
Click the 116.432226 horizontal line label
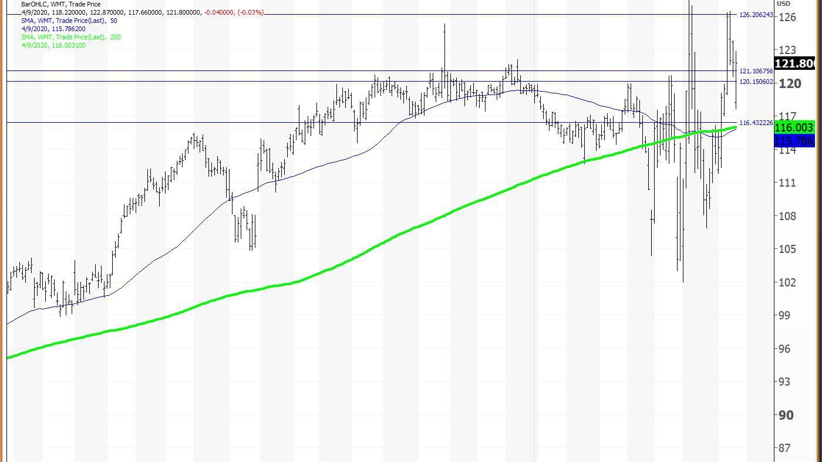756,123
